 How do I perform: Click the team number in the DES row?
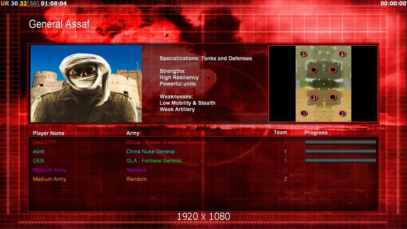tap(285, 161)
